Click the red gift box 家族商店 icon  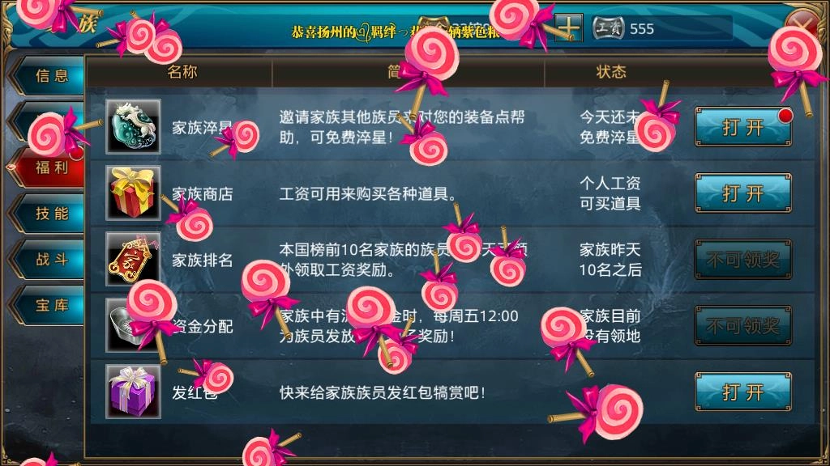click(133, 193)
